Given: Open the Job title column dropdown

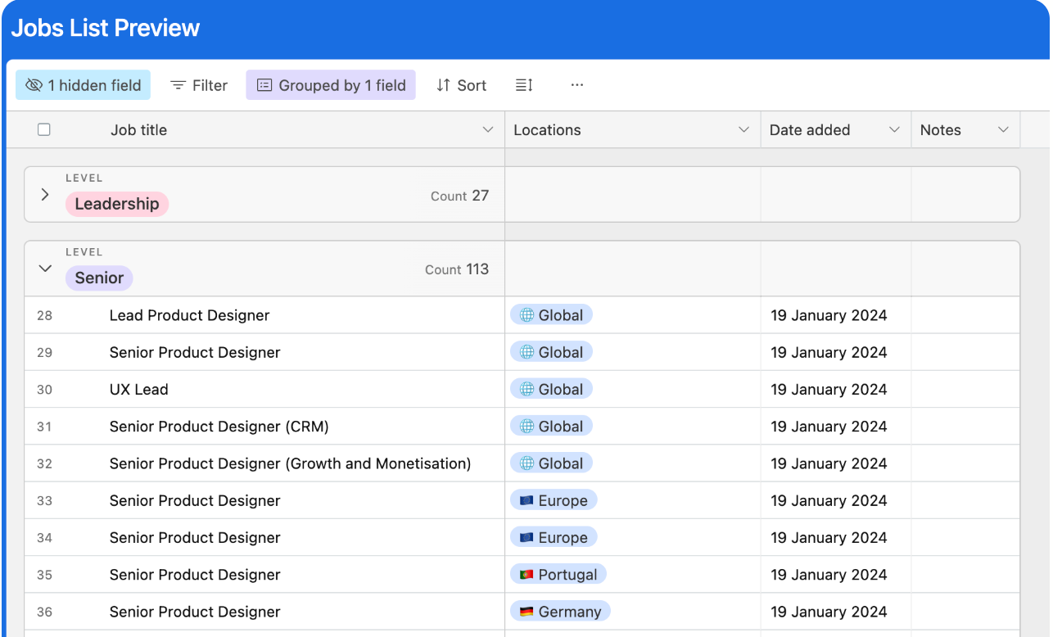Looking at the screenshot, I should [x=488, y=129].
